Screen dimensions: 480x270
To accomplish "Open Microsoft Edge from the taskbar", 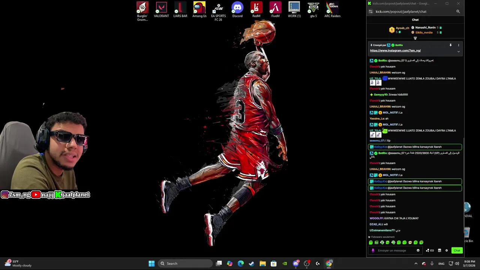I will coord(241,264).
